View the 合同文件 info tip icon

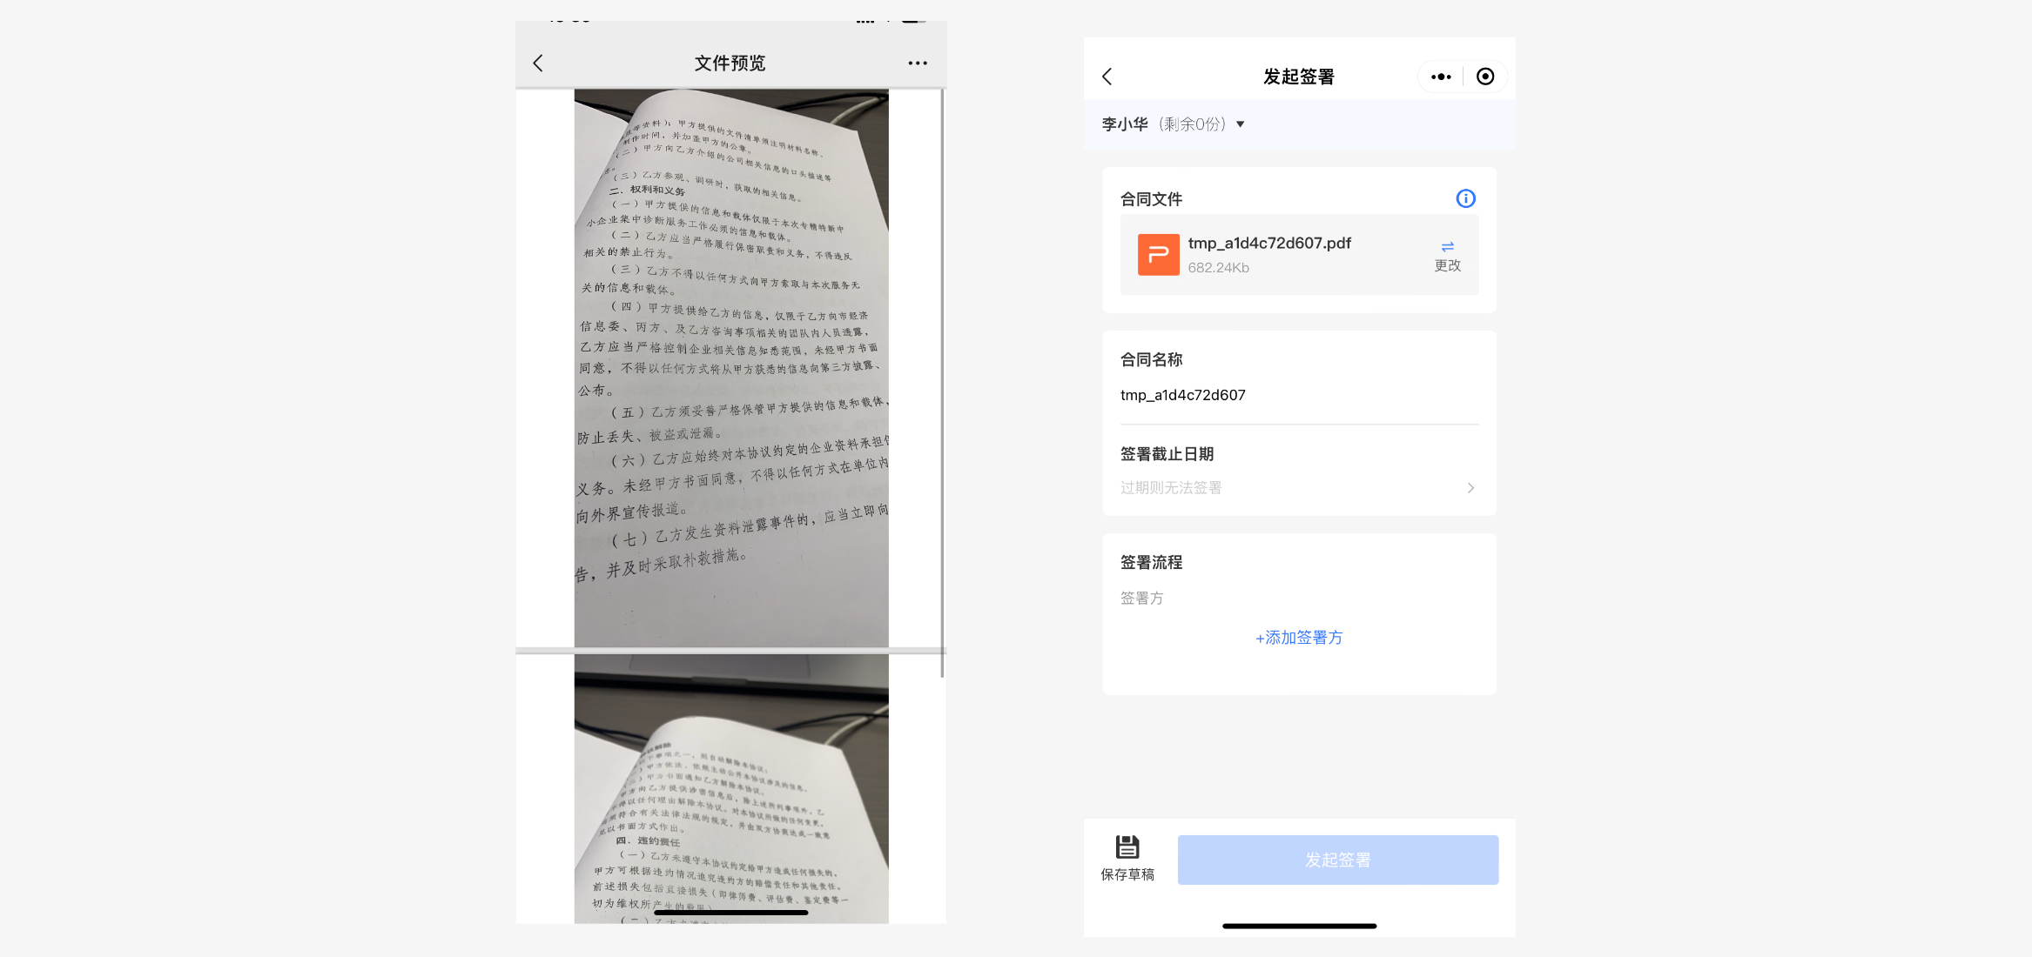tap(1465, 198)
